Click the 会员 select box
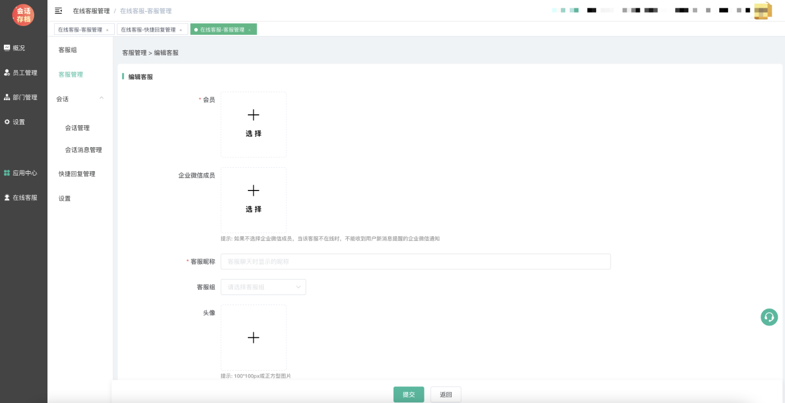Viewport: 785px width, 403px height. coord(253,124)
